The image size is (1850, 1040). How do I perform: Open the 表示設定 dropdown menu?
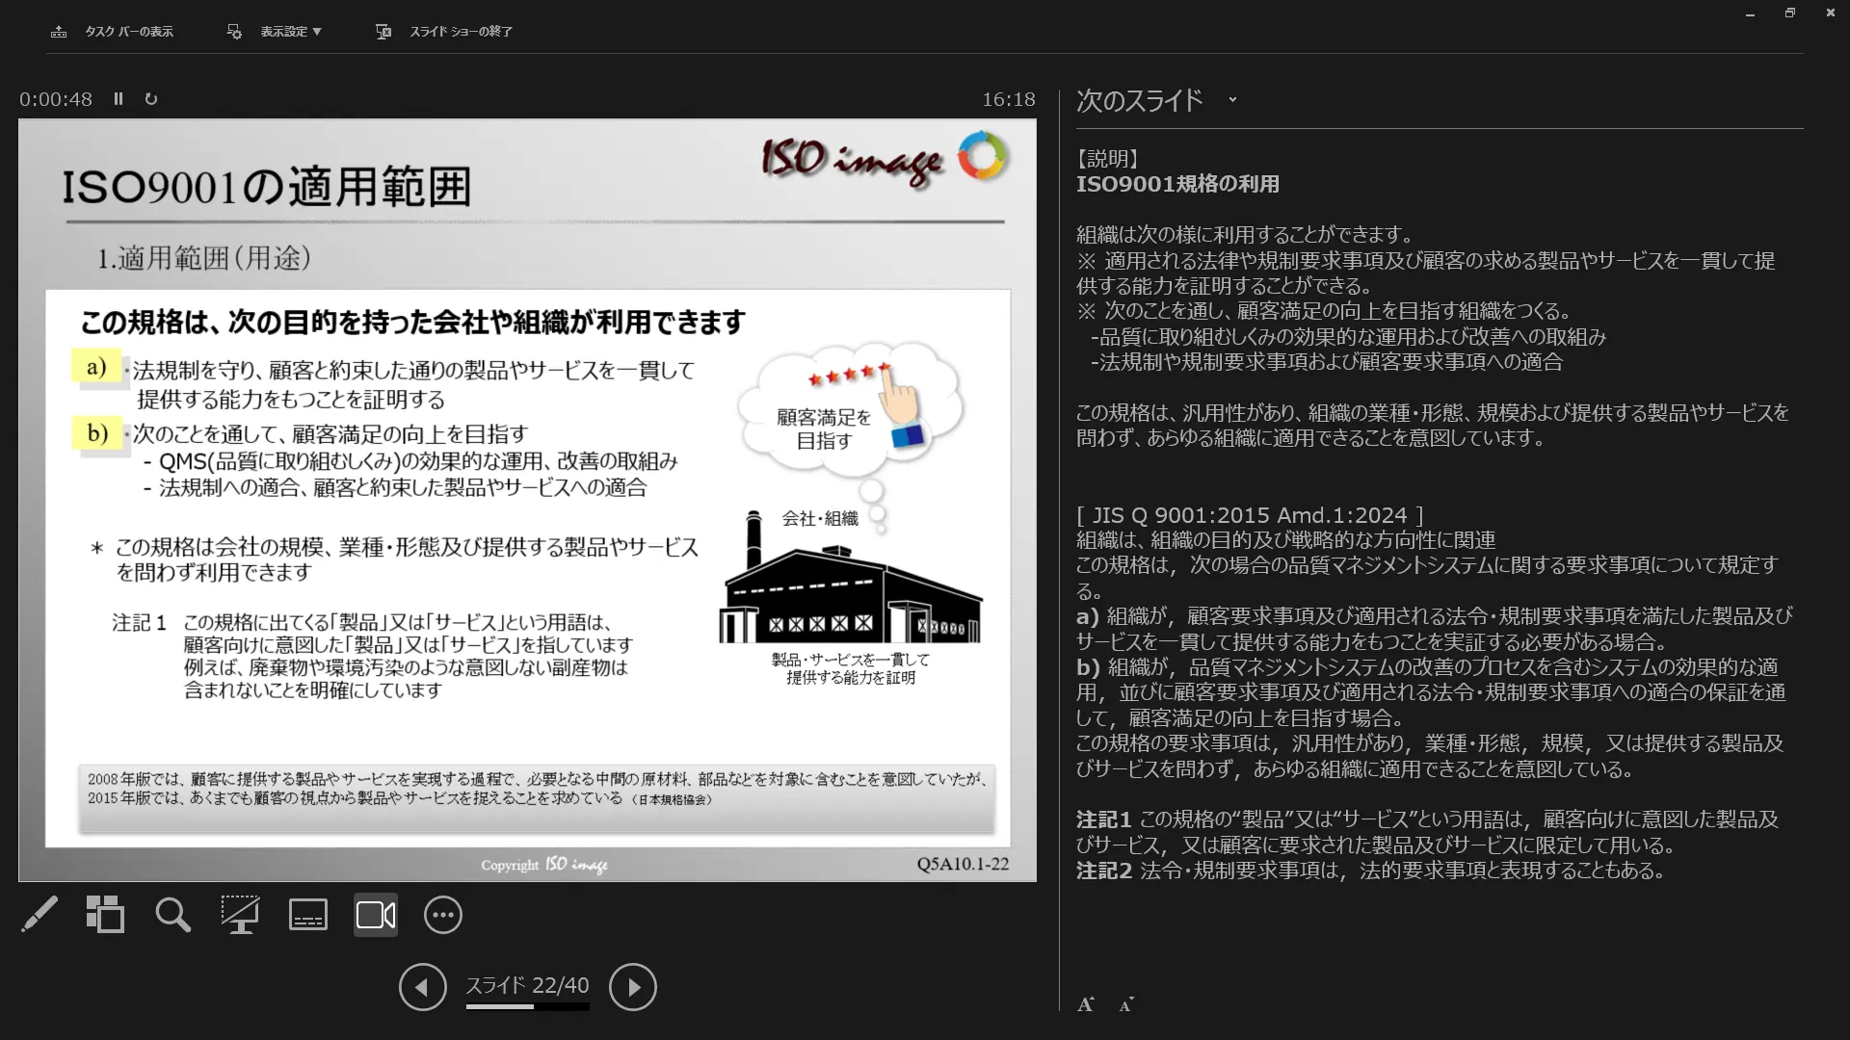(x=289, y=32)
